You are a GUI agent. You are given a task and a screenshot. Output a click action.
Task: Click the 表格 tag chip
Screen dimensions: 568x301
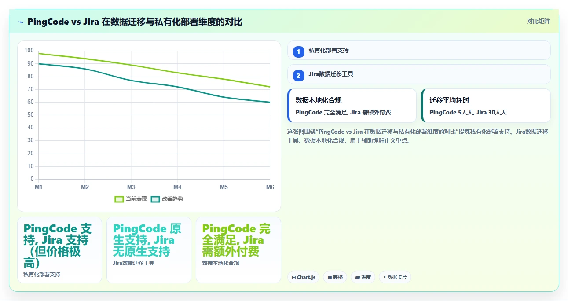pyautogui.click(x=335, y=277)
